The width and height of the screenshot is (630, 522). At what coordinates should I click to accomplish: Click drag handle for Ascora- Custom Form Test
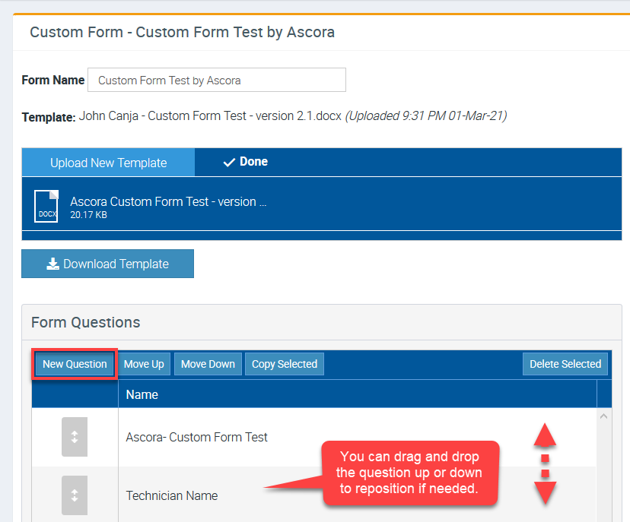click(75, 437)
